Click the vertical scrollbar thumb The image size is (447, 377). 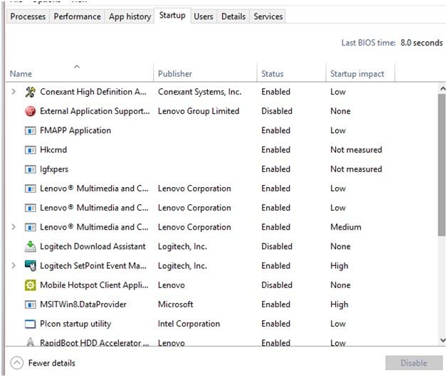coord(442,165)
